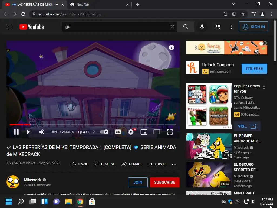The image size is (277, 208).
Task: Open the YouTube apps grid
Action: [x=218, y=27]
